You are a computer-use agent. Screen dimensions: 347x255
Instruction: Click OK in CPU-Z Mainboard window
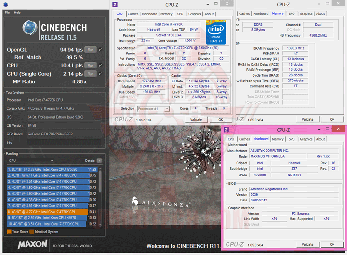tap(332, 244)
